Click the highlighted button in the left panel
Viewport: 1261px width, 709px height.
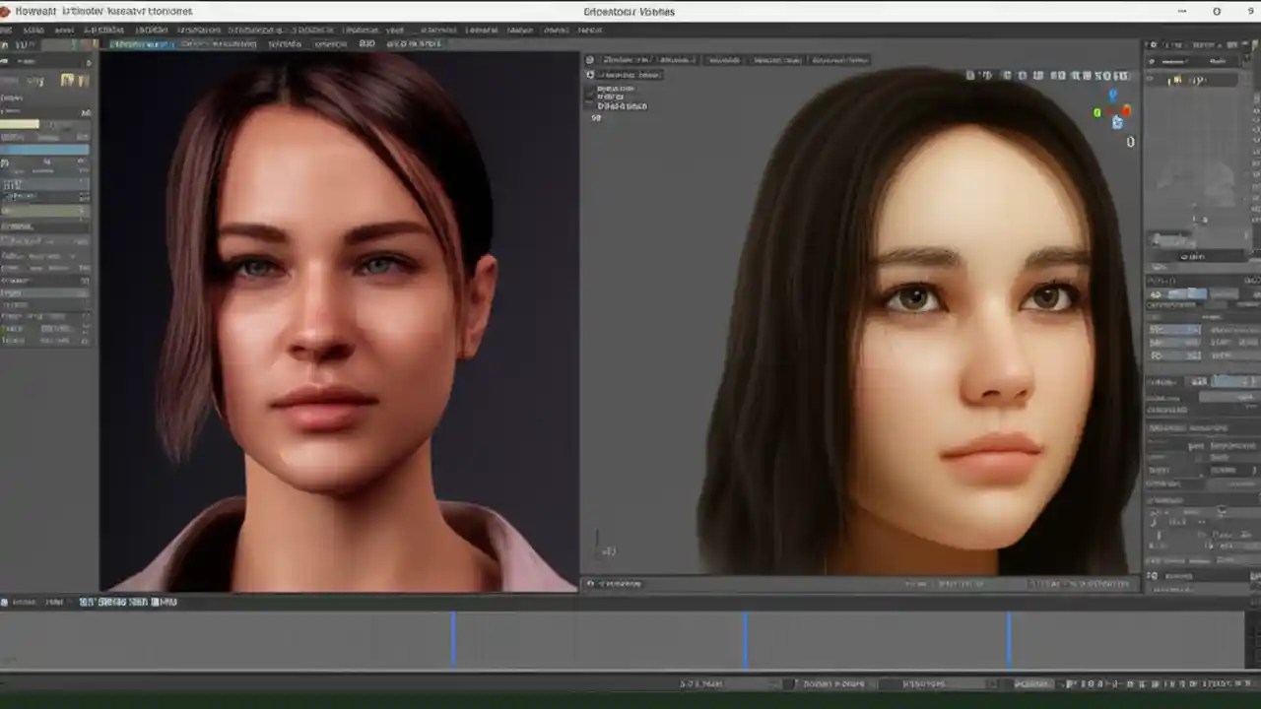(x=44, y=150)
